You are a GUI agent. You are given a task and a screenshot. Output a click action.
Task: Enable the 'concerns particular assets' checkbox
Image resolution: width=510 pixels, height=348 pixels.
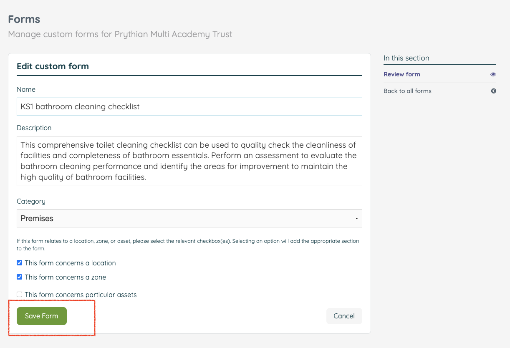click(x=20, y=295)
